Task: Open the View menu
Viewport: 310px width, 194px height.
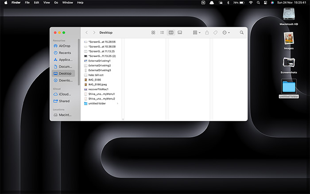Action: click(46, 3)
